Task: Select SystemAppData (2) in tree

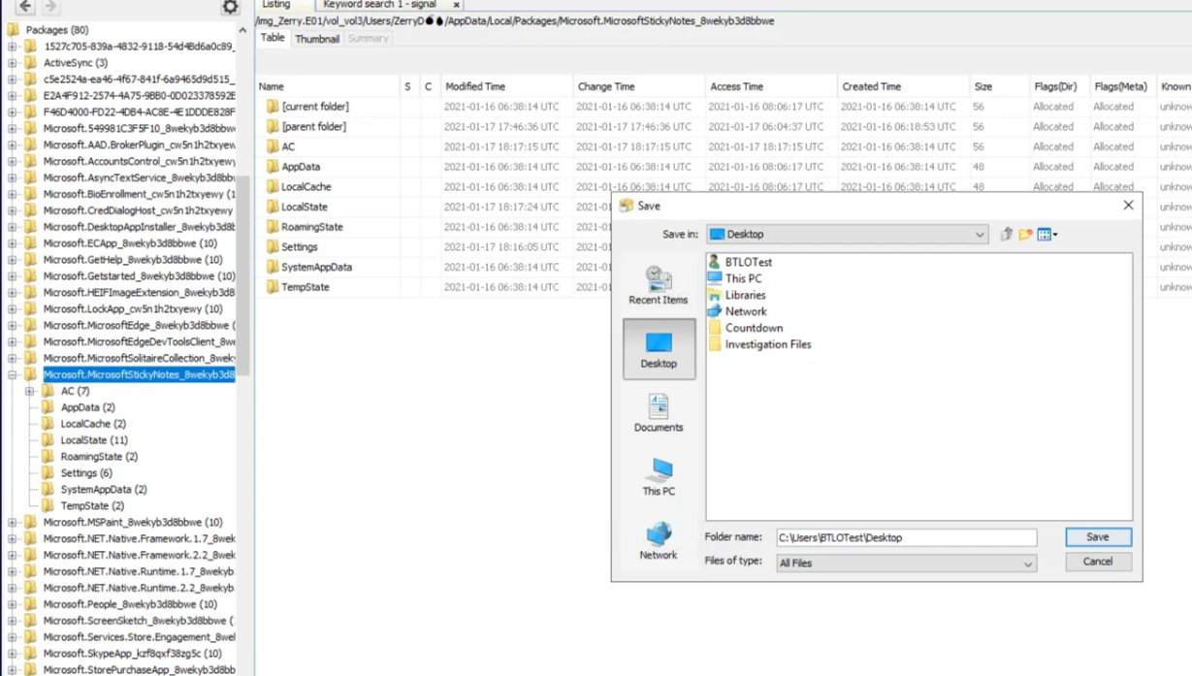Action: click(104, 490)
